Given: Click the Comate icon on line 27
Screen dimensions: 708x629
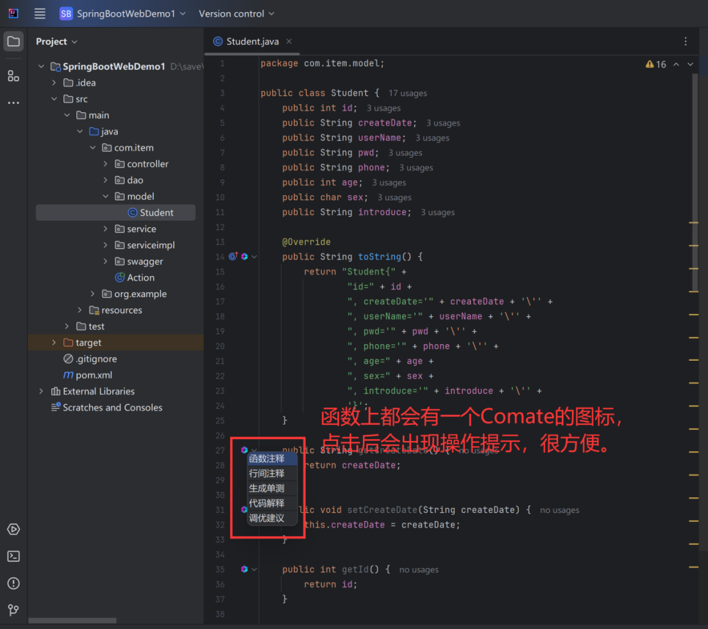Looking at the screenshot, I should [x=244, y=450].
